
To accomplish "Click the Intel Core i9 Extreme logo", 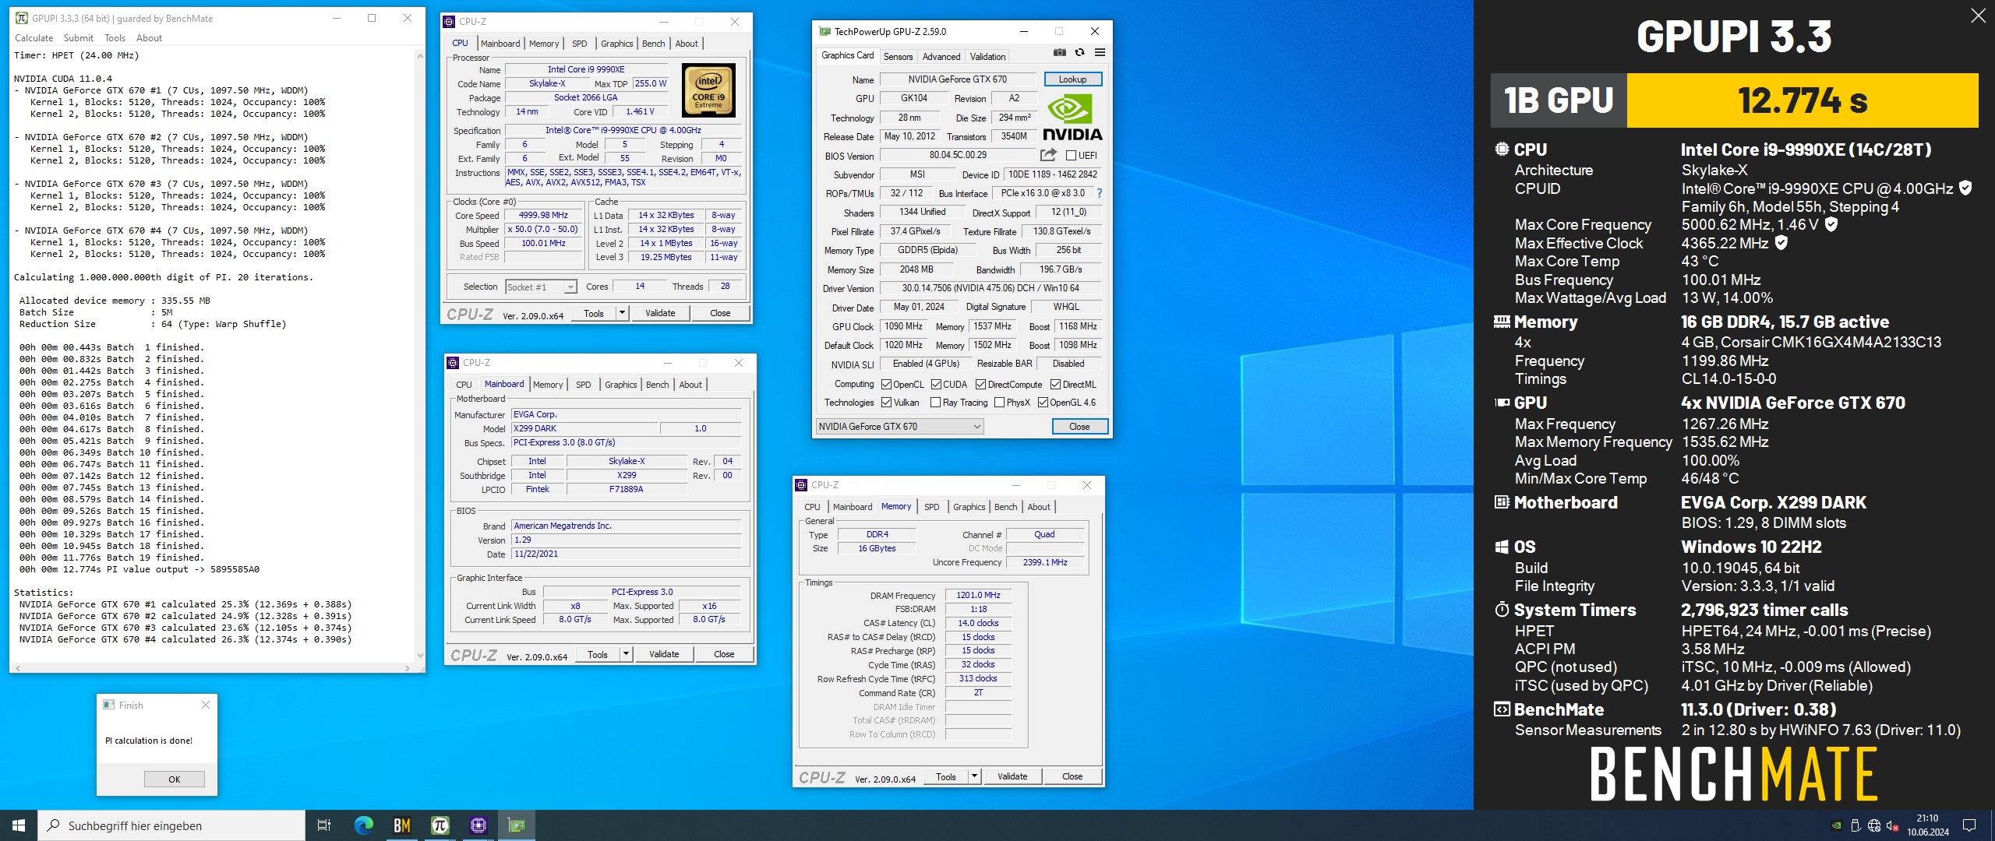I will click(x=708, y=90).
